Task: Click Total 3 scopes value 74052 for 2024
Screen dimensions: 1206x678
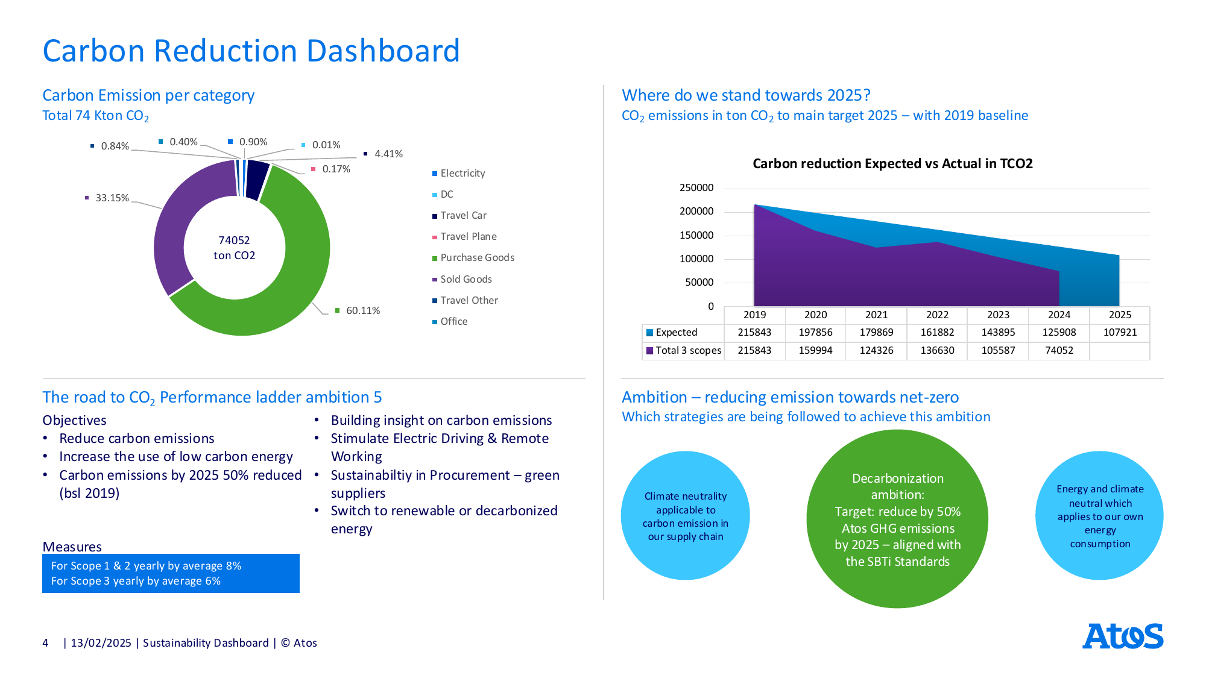Action: (1059, 351)
